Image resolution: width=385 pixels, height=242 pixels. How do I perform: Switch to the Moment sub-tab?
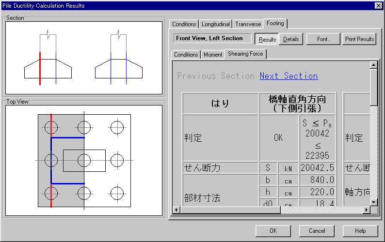213,55
